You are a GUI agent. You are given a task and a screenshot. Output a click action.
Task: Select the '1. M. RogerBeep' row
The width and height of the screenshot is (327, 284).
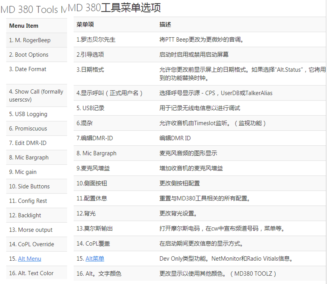coord(30,40)
